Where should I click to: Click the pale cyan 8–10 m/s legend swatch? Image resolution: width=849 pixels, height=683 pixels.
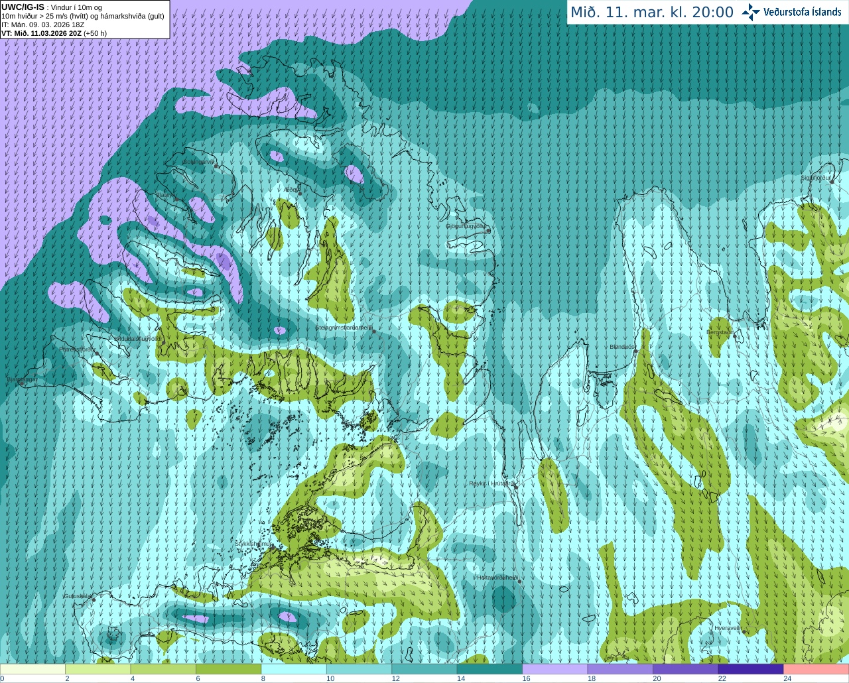pyautogui.click(x=294, y=669)
